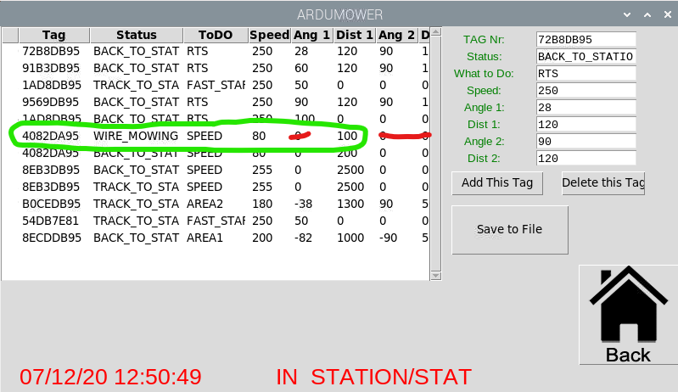Click the -90 Ang 2 cell

tap(389, 238)
